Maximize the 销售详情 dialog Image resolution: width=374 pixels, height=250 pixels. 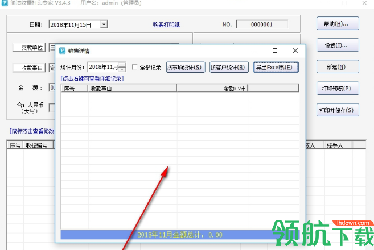point(275,51)
